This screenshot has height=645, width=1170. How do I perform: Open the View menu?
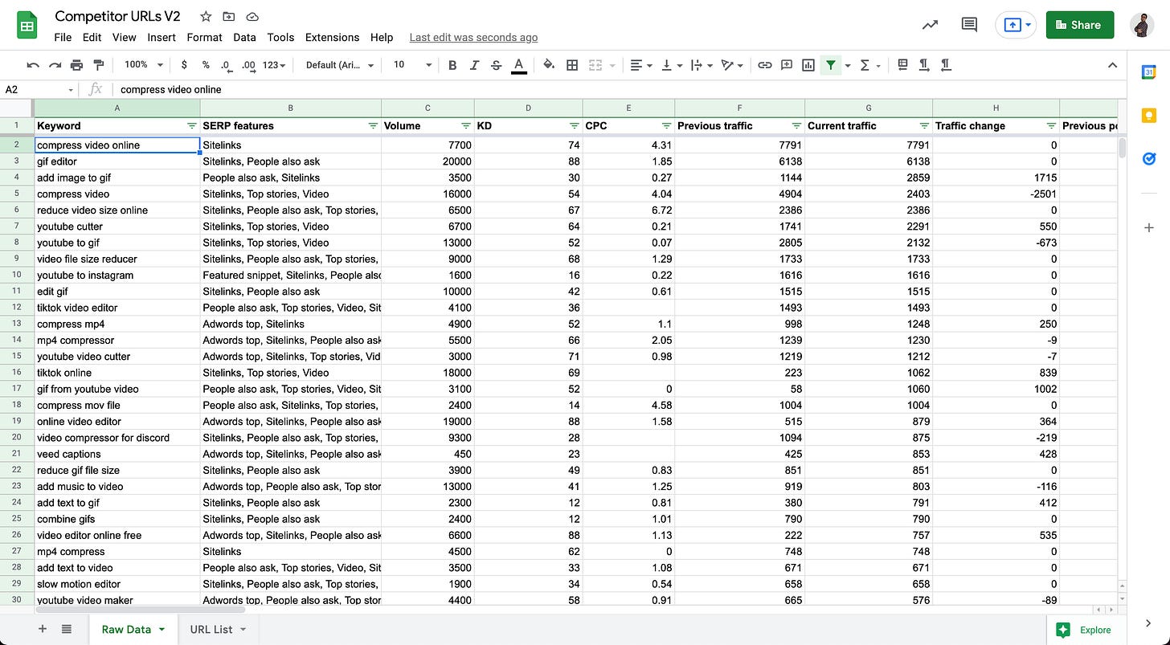point(124,37)
